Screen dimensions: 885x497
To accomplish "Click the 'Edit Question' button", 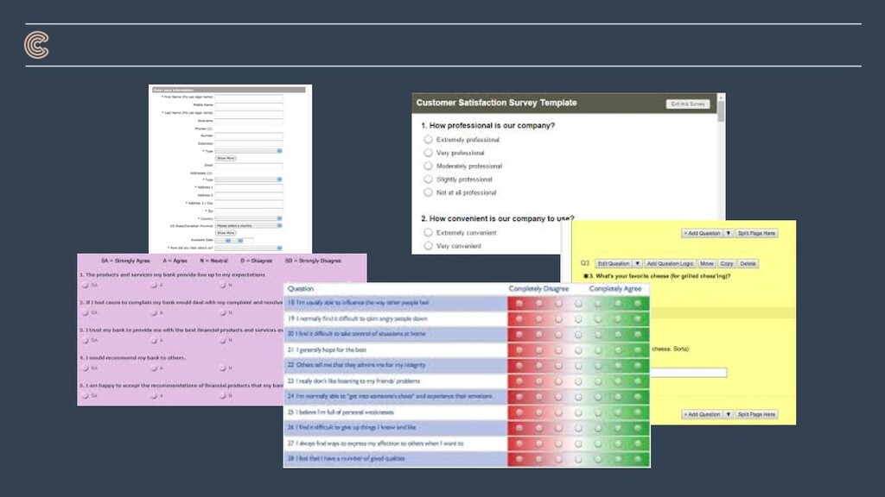I will click(614, 264).
